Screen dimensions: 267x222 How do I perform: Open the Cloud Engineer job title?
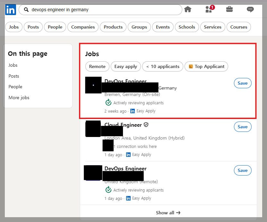123,125
